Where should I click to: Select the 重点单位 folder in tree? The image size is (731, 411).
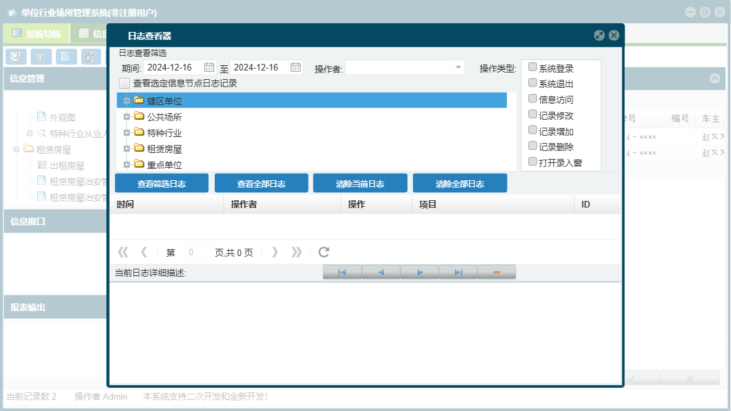pyautogui.click(x=164, y=165)
